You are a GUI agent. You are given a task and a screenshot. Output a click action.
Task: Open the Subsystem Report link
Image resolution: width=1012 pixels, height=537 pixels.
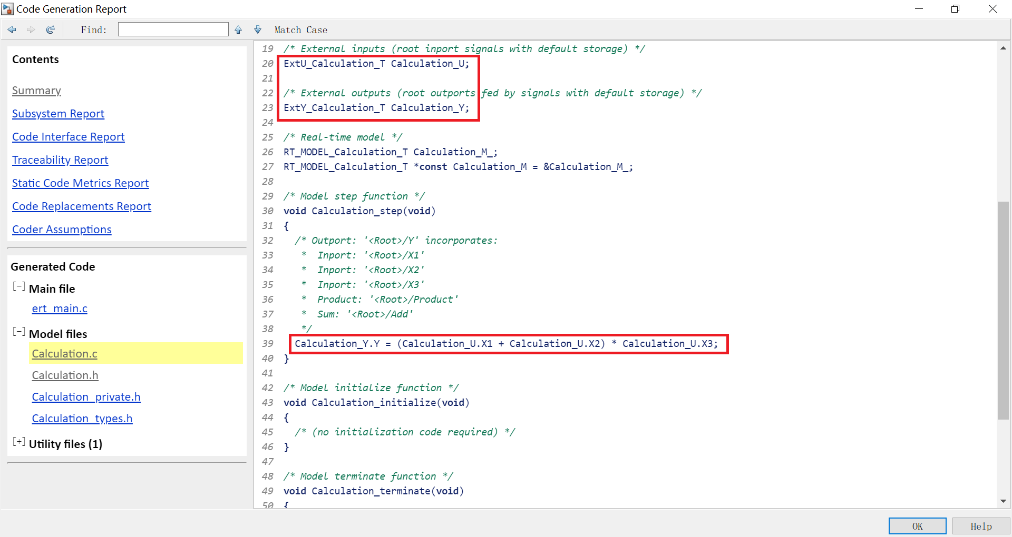pos(59,114)
